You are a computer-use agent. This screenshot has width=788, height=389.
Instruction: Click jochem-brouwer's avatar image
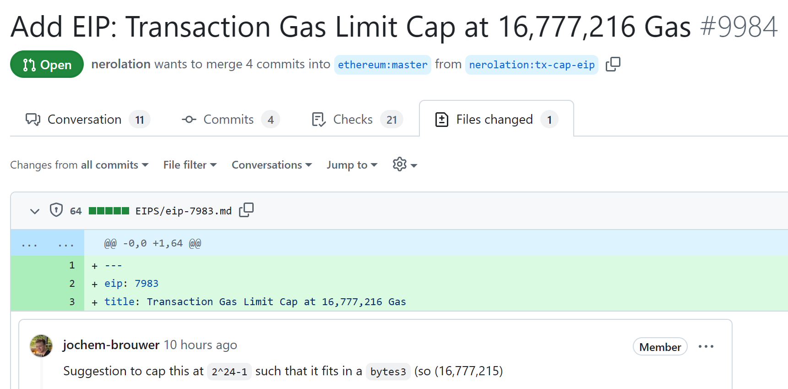click(x=41, y=346)
